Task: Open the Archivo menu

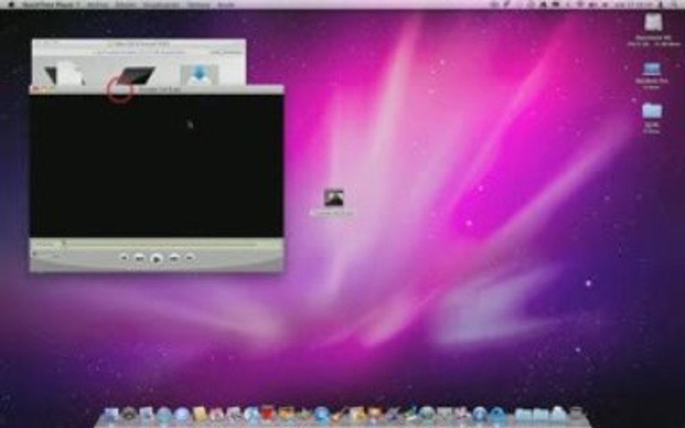Action: [98, 4]
